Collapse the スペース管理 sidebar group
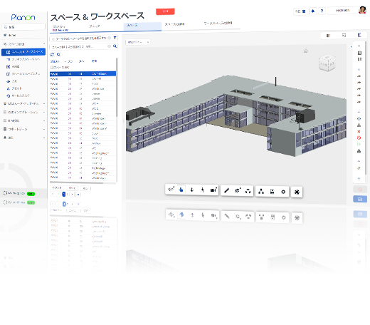Viewport: 370px width, 325px height. coord(44,44)
